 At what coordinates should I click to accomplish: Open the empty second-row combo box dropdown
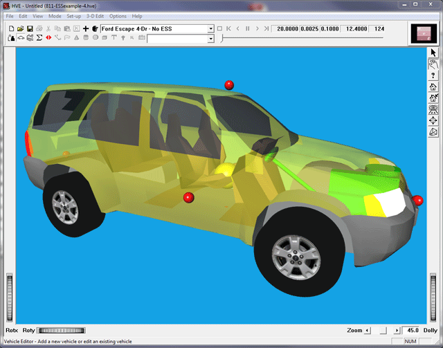(x=210, y=39)
